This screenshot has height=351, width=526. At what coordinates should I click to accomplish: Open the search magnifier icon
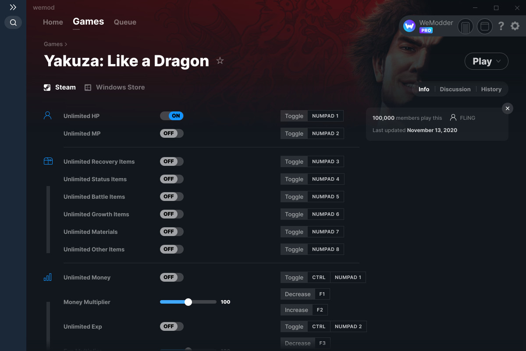pyautogui.click(x=13, y=22)
